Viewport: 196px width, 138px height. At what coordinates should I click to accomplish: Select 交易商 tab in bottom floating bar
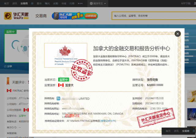tap(186, 131)
